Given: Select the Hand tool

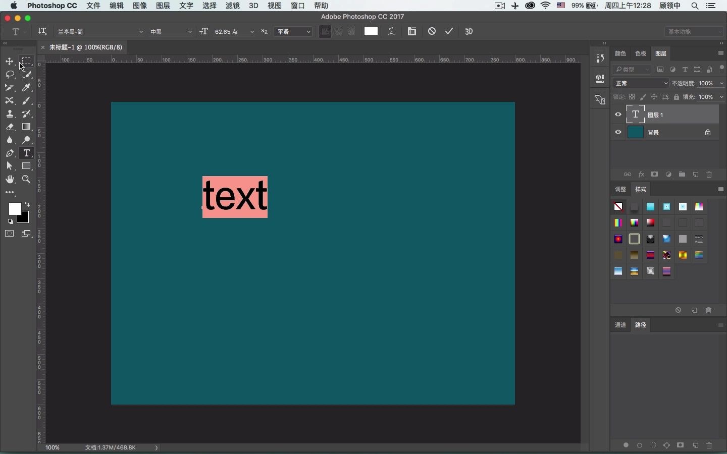Looking at the screenshot, I should click(10, 180).
